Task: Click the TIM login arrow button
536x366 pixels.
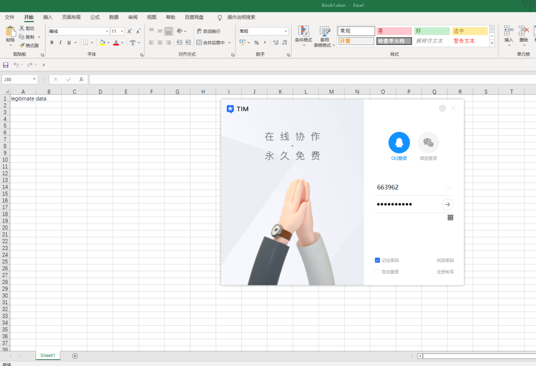Action: 447,204
